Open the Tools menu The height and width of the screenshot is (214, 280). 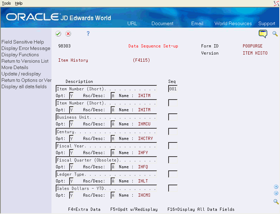pyautogui.click(x=6, y=3)
